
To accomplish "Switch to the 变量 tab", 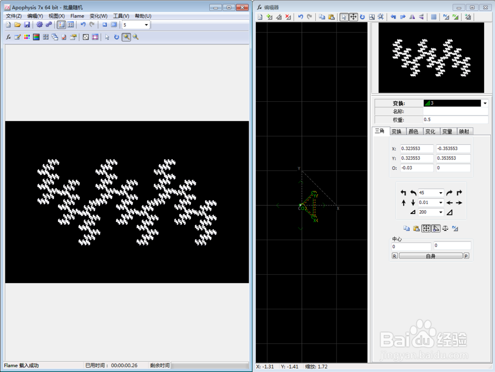I will tap(447, 131).
